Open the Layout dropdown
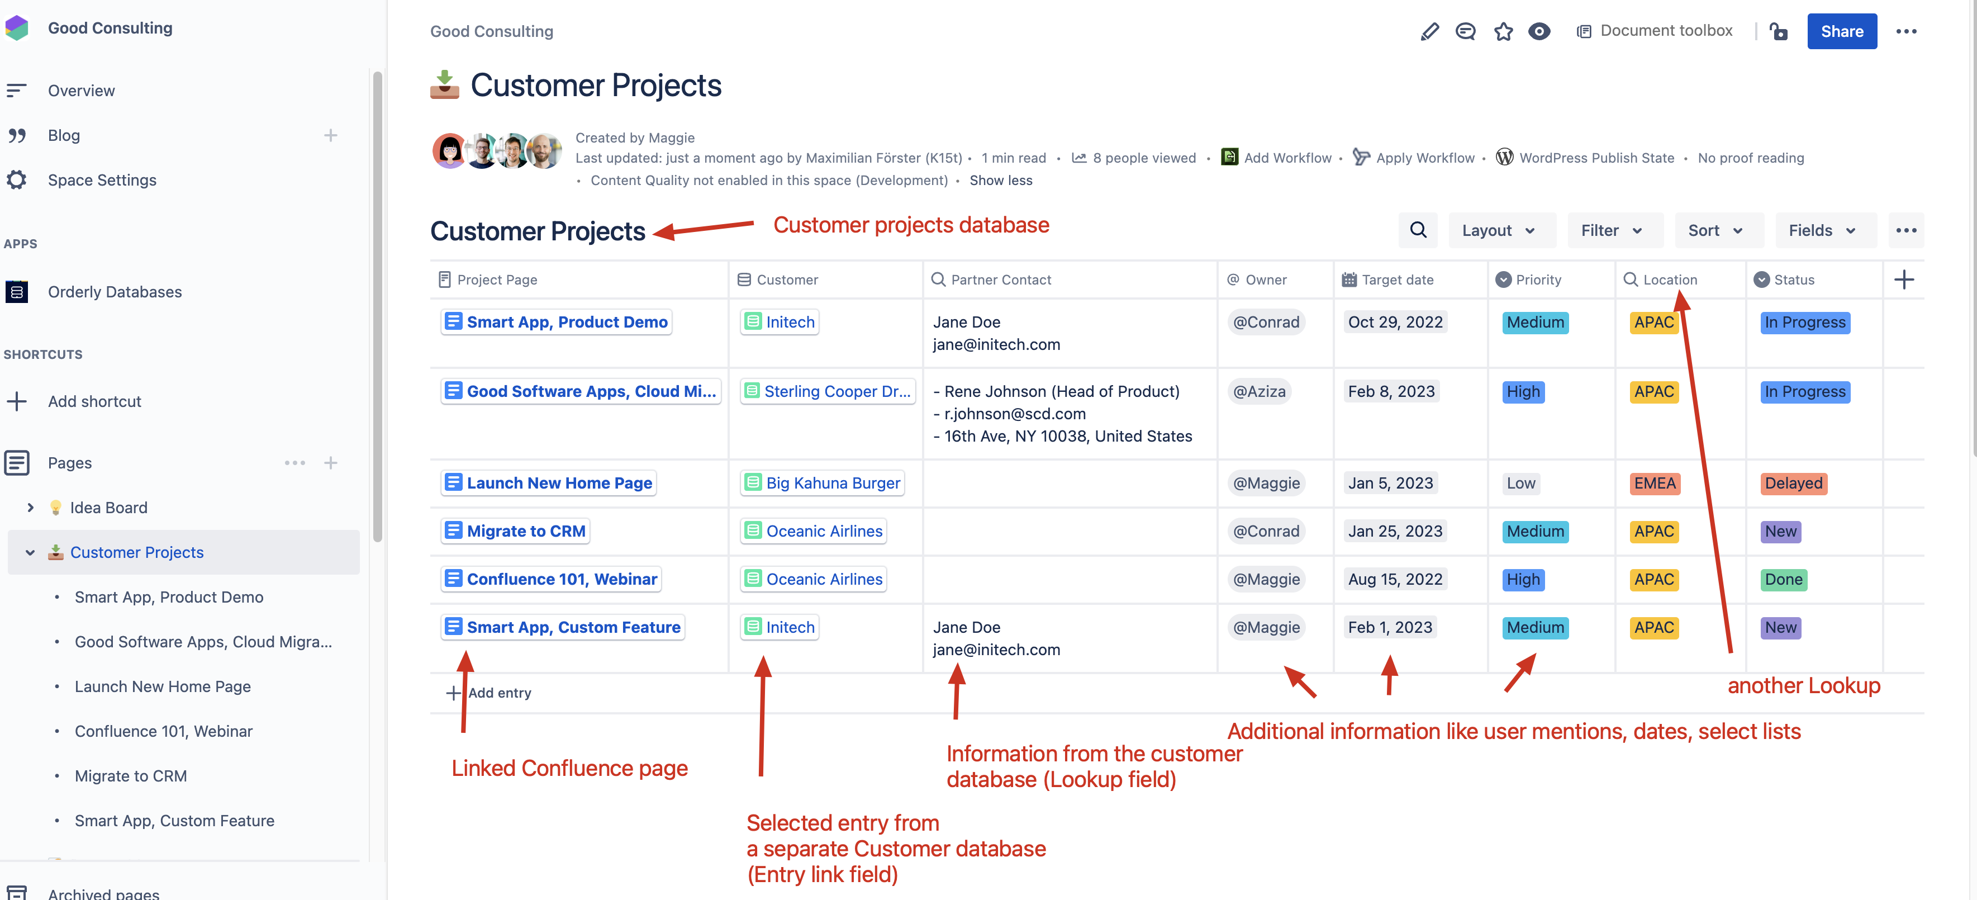 click(x=1501, y=230)
